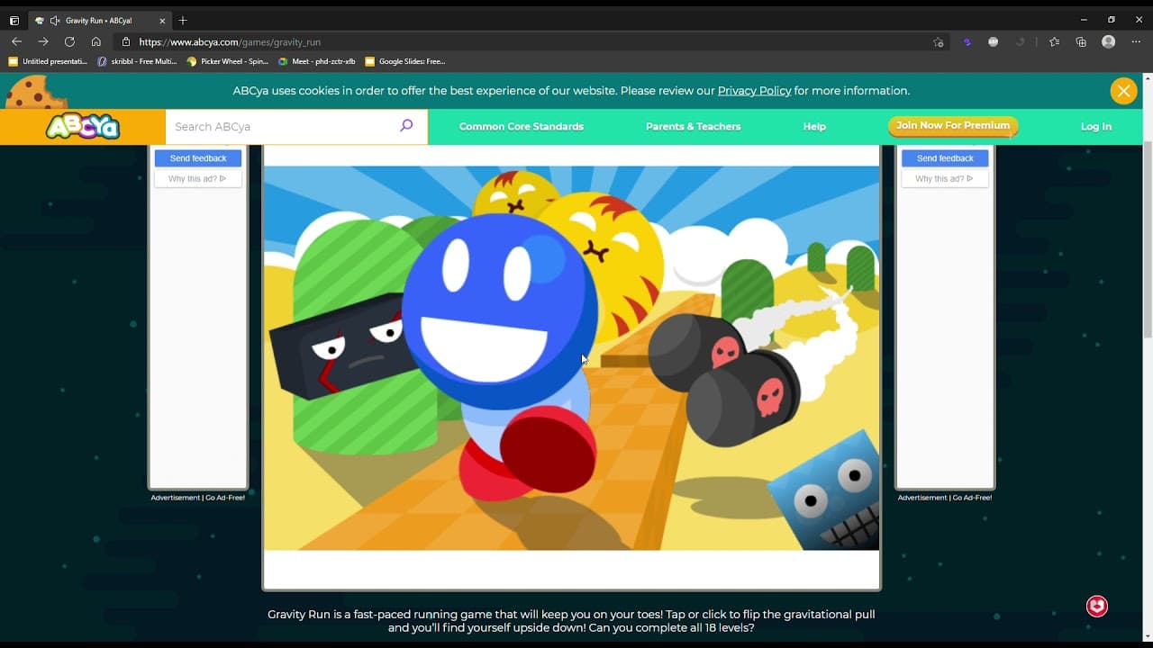Image resolution: width=1153 pixels, height=648 pixels.
Task: Go back to the previous page
Action: coord(16,41)
